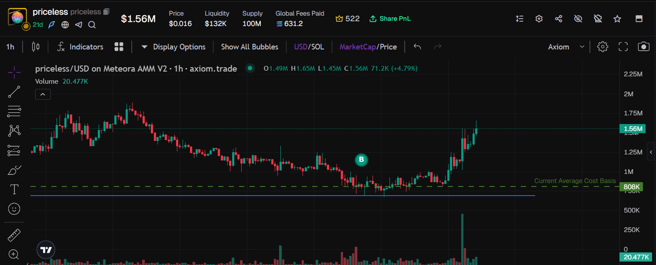
Task: Undo the last chart action
Action: 417,47
